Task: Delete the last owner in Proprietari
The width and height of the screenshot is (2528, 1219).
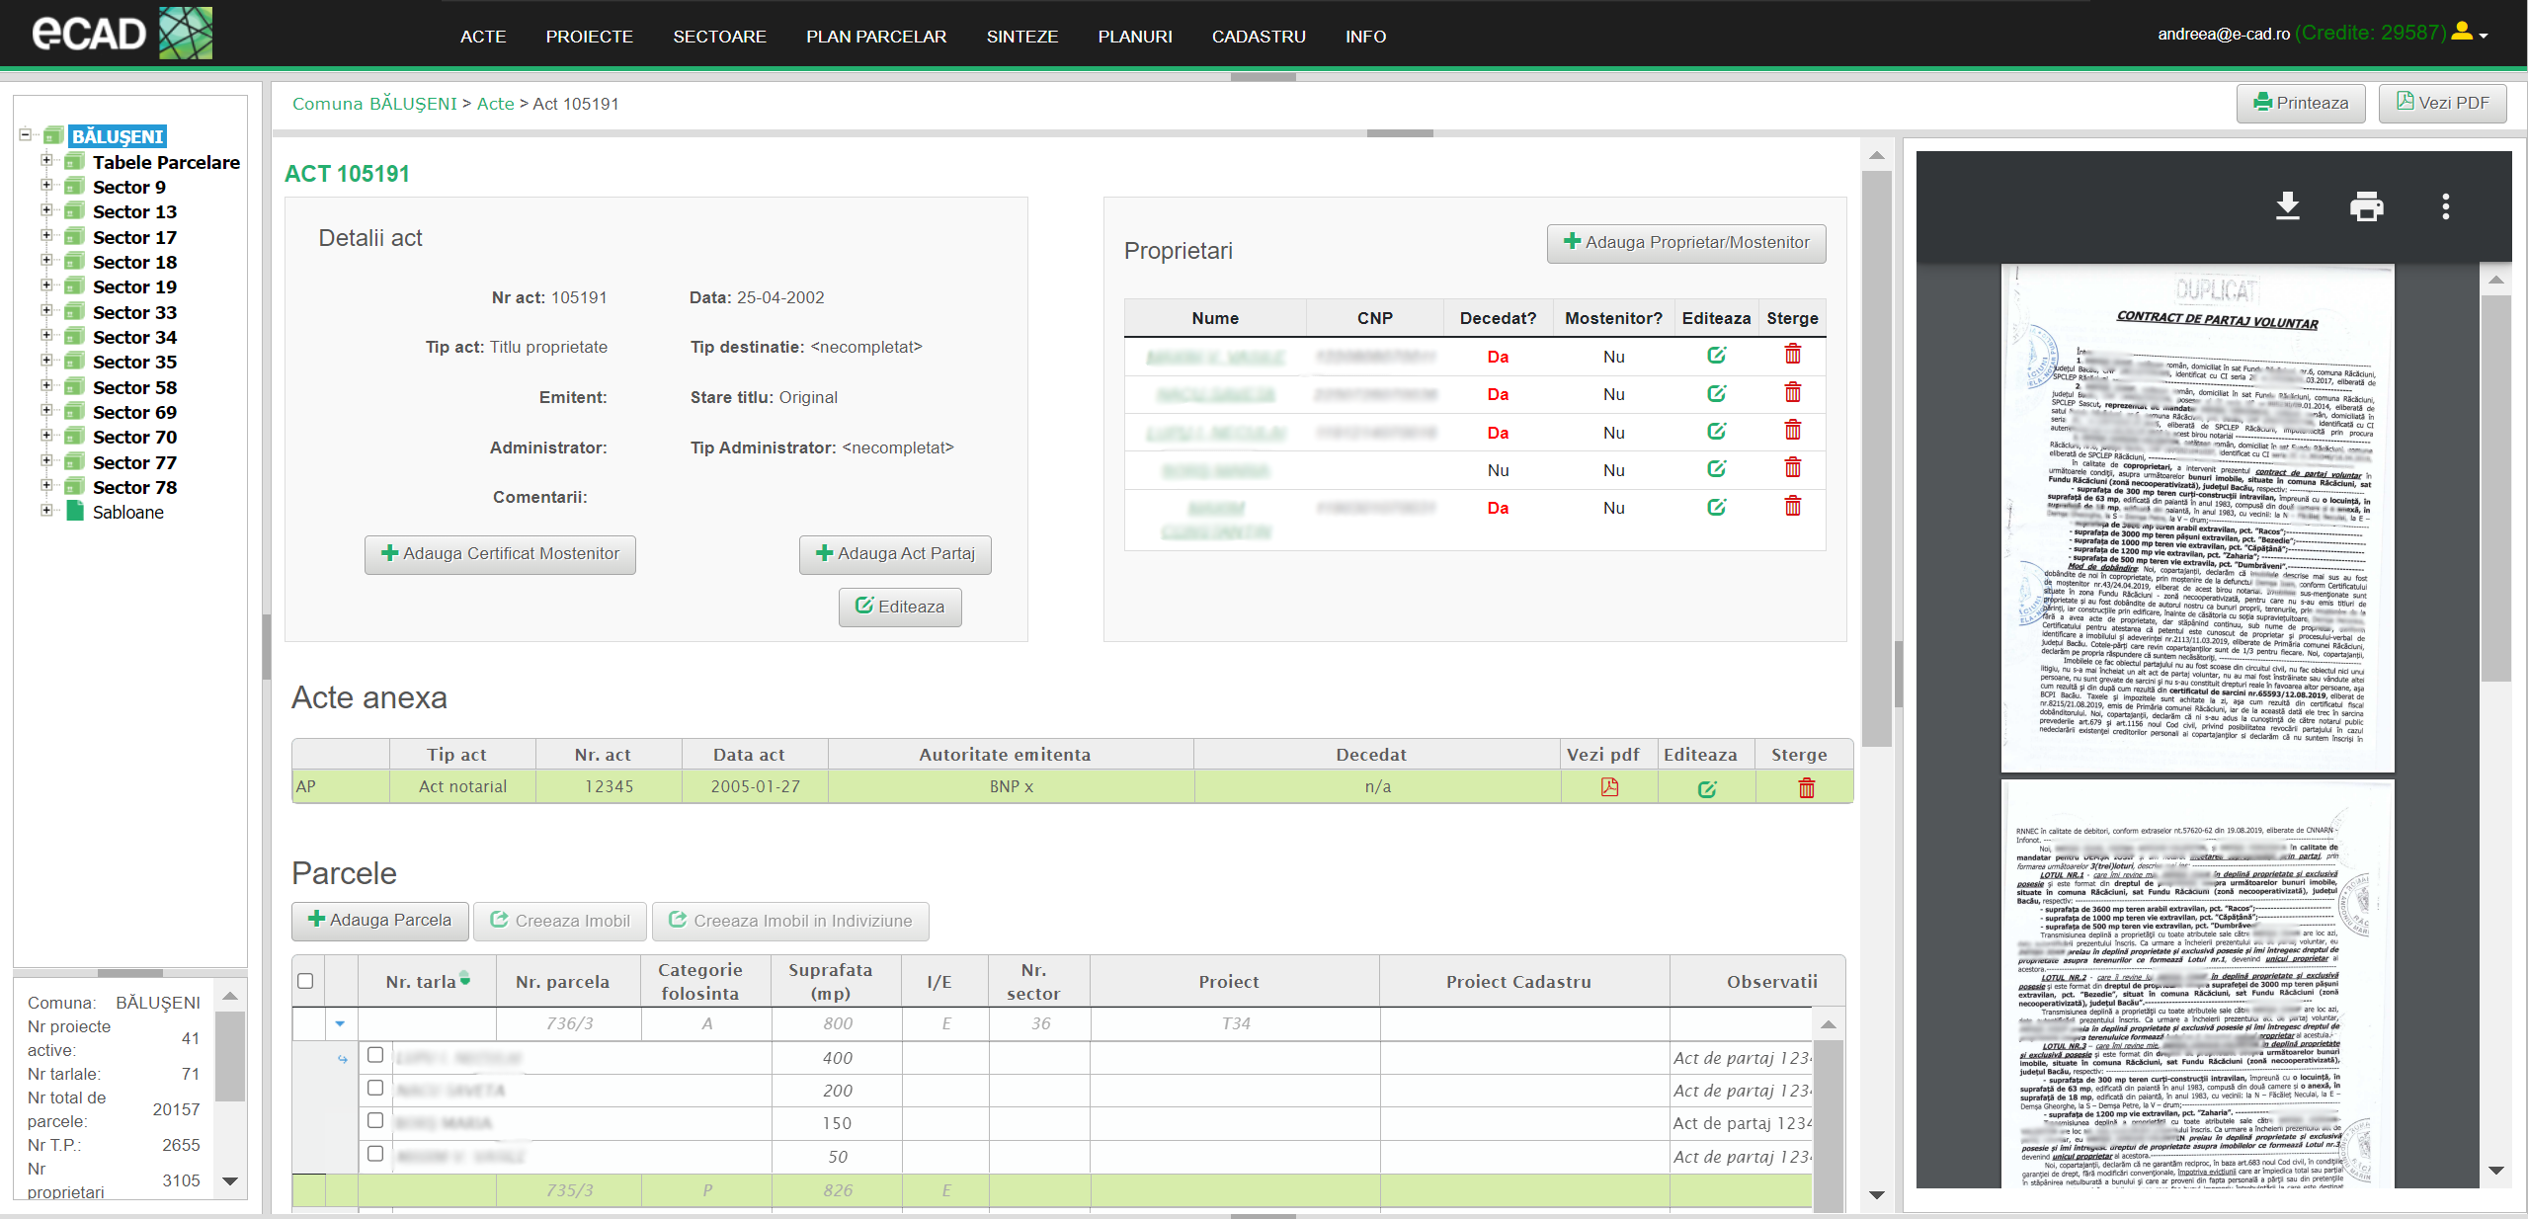Action: pyautogui.click(x=1792, y=507)
